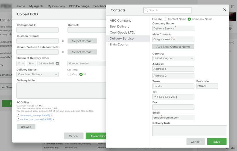The image size is (237, 151).
Task: Select the Contact Name radio button
Action: click(165, 19)
